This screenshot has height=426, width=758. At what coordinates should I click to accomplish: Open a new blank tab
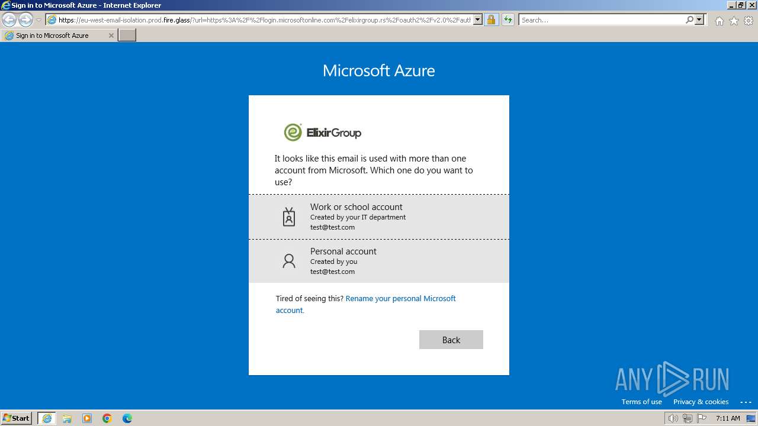(x=127, y=35)
